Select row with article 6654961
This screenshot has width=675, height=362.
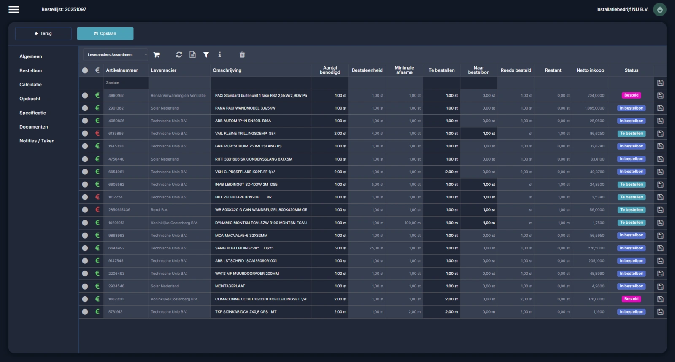85,172
